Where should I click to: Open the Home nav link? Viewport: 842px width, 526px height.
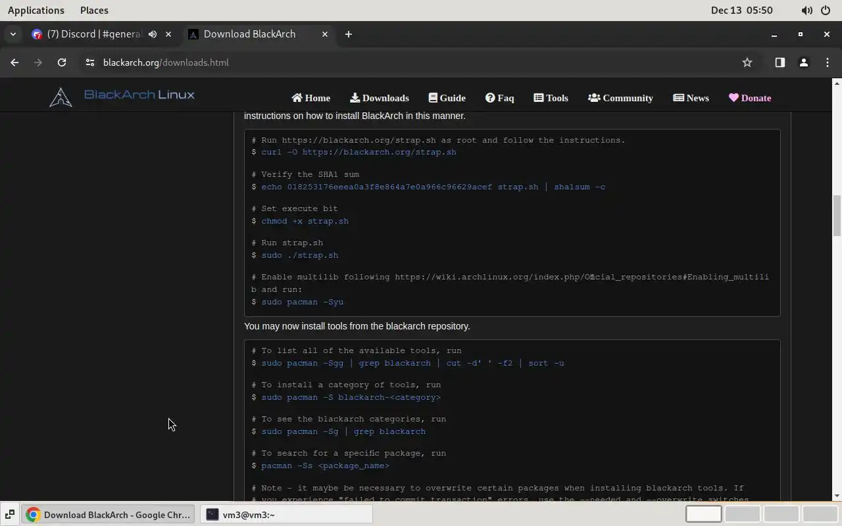311,98
